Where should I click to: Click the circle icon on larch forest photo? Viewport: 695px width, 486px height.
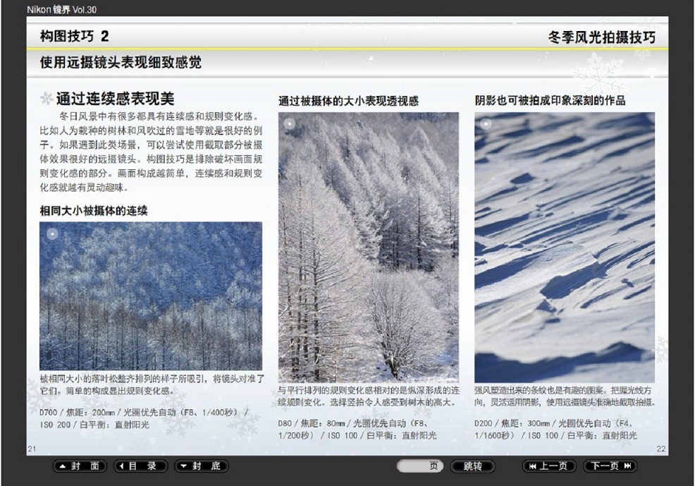(51, 234)
